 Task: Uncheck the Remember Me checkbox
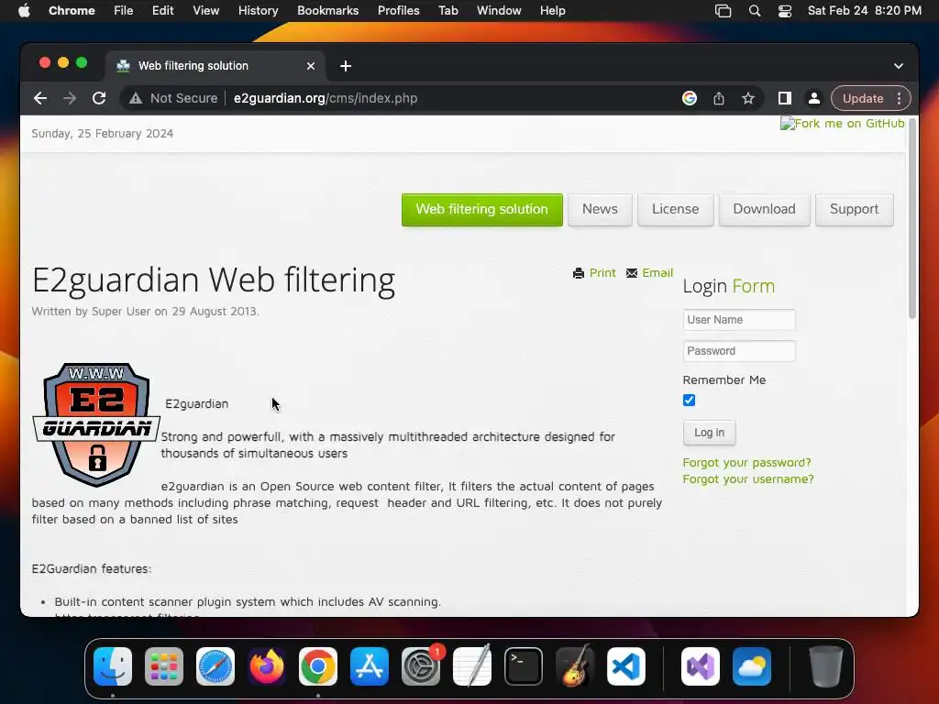(689, 400)
